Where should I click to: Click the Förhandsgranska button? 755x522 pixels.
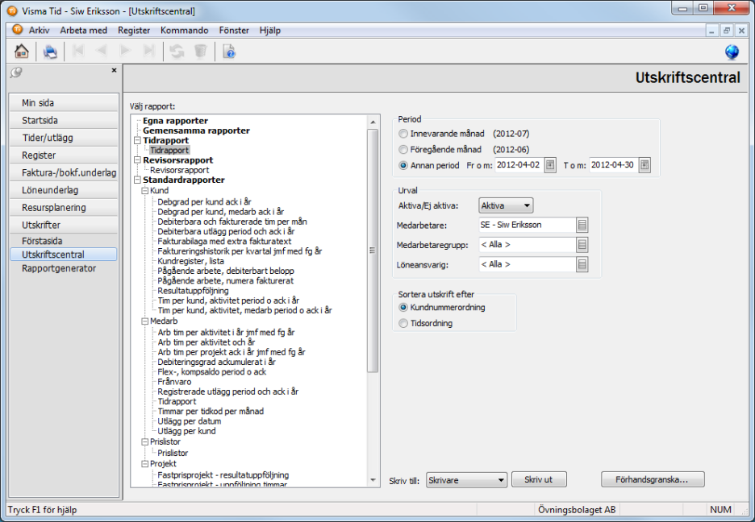[653, 479]
